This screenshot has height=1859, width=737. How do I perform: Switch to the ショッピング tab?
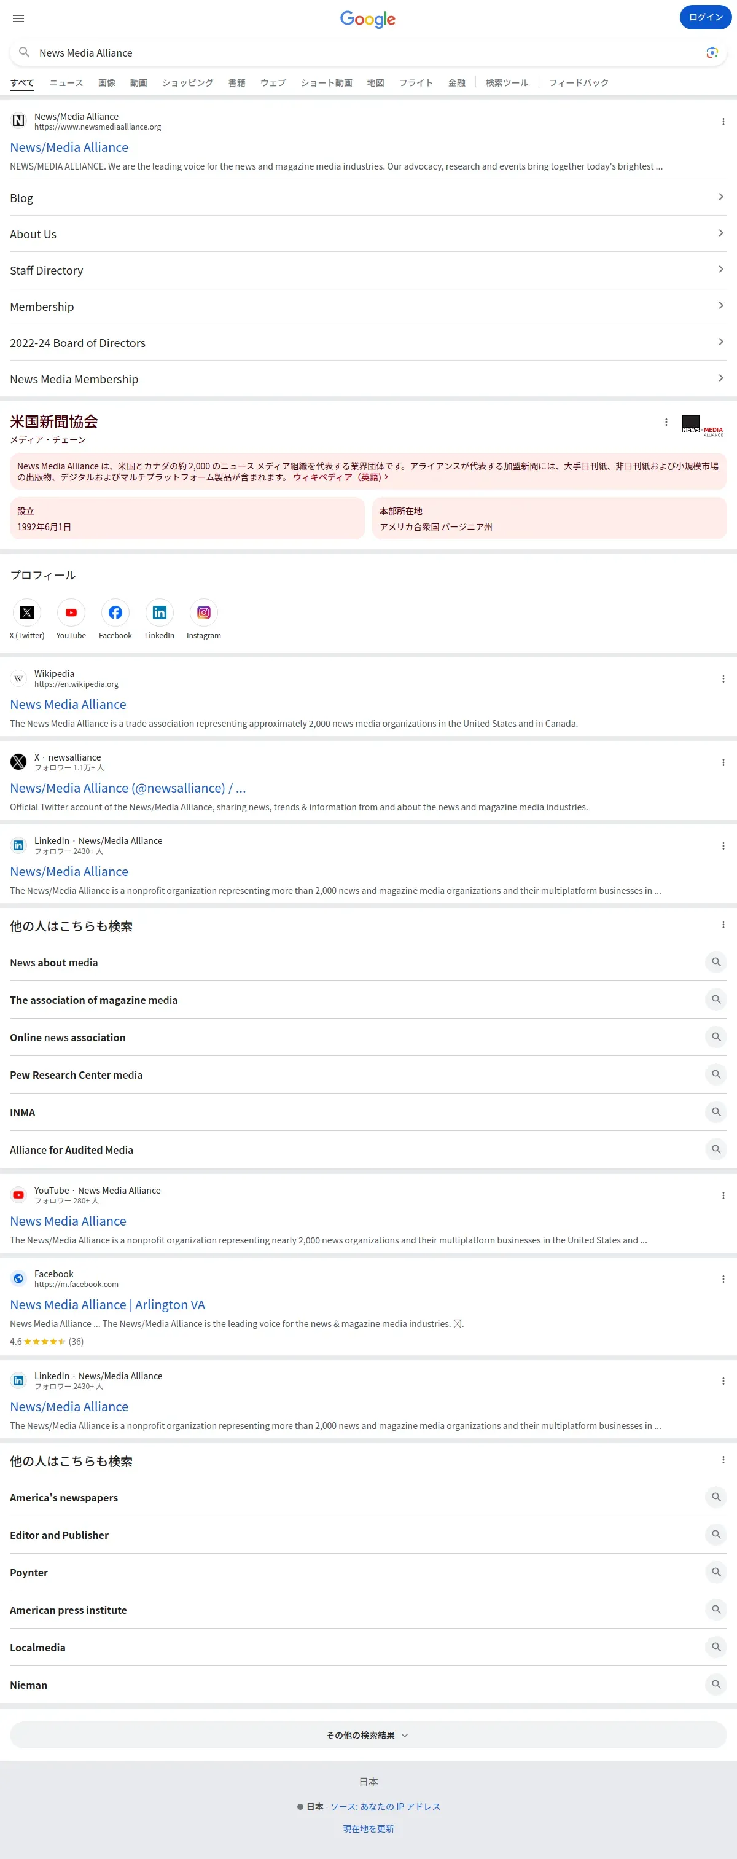pos(187,83)
